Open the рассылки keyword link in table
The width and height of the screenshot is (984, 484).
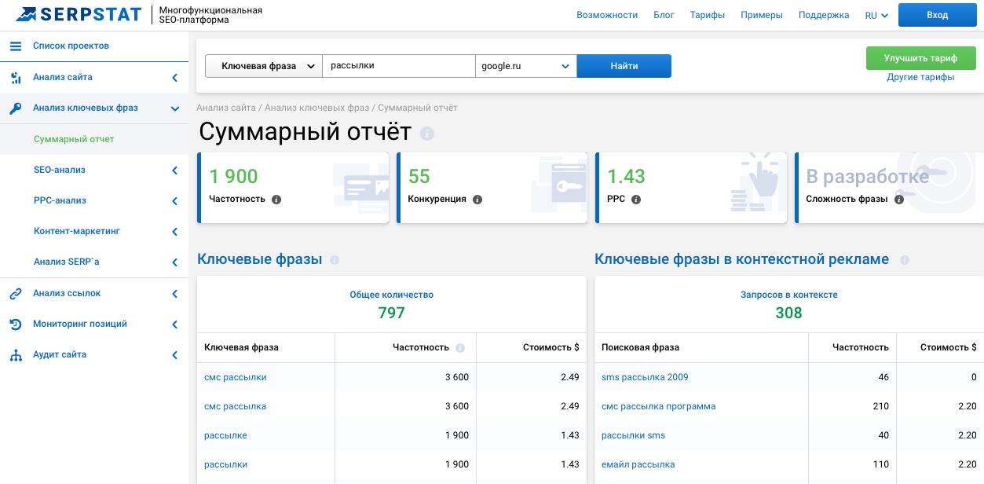(x=225, y=464)
